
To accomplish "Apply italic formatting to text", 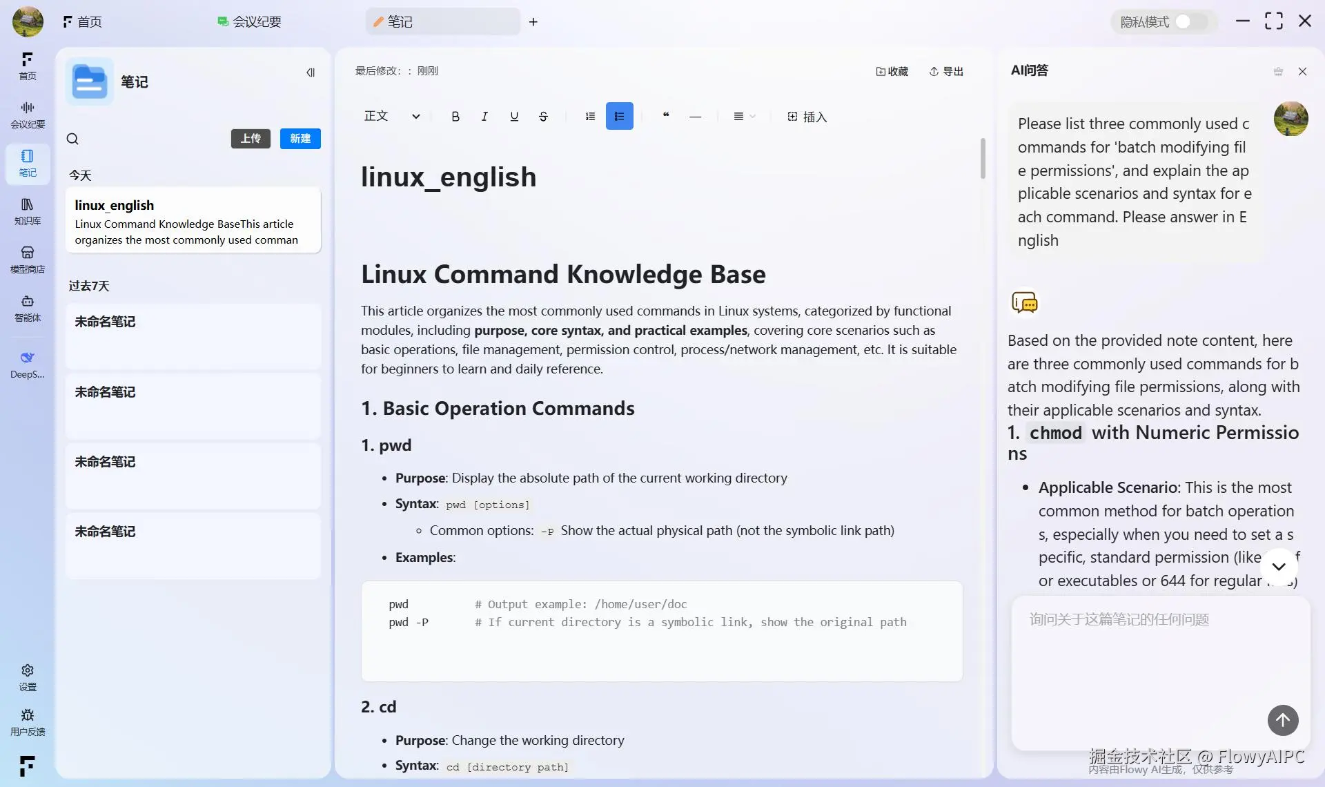I will 484,117.
